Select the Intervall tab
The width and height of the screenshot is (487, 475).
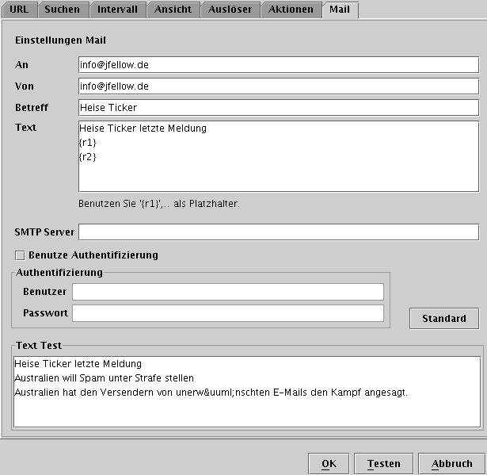117,10
